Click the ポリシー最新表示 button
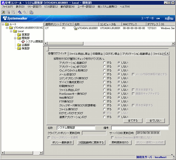Viewport: 176px width, 160px height. click(x=62, y=143)
